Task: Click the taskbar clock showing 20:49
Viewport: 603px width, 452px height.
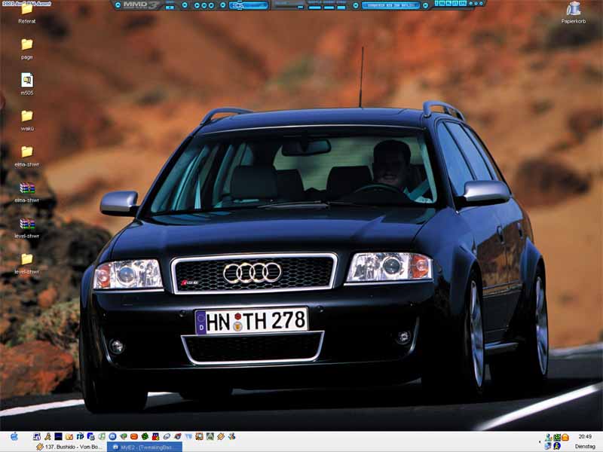Action: (x=585, y=436)
